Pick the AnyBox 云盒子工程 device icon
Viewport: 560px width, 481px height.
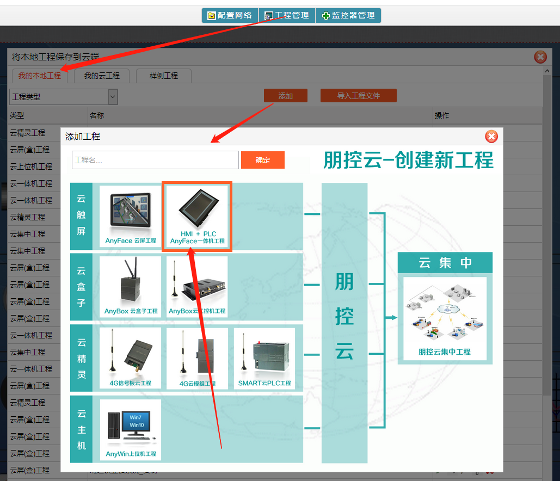(131, 287)
